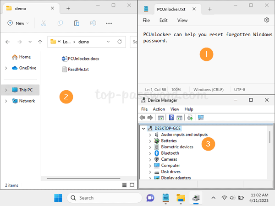This screenshot has height=206, width=275.
Task: Click the Paste icon in File Explorer
Action: [77, 23]
